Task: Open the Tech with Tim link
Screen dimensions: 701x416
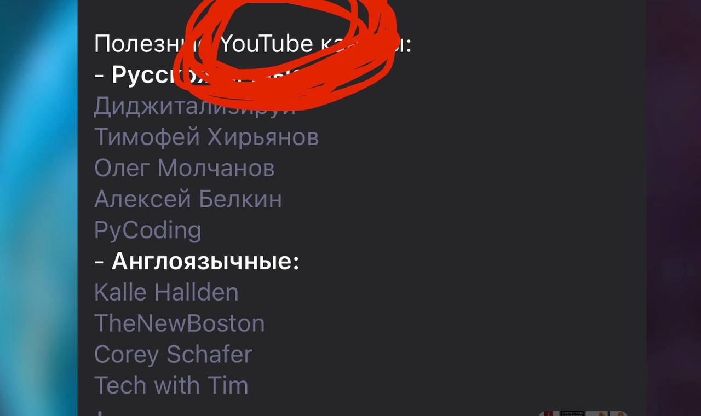Action: pos(171,385)
